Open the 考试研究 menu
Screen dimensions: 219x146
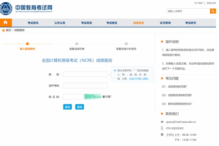[190, 23]
